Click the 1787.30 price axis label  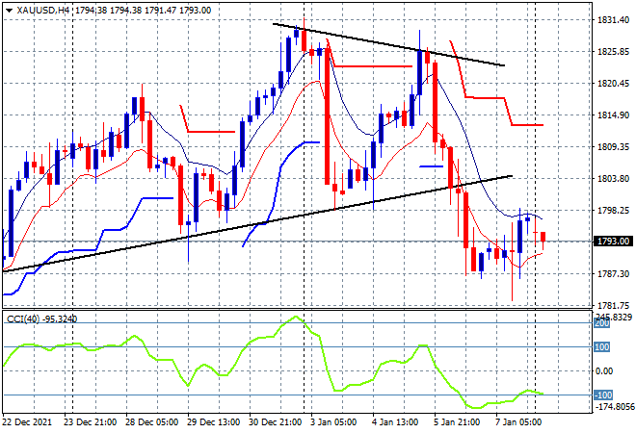[x=613, y=274]
